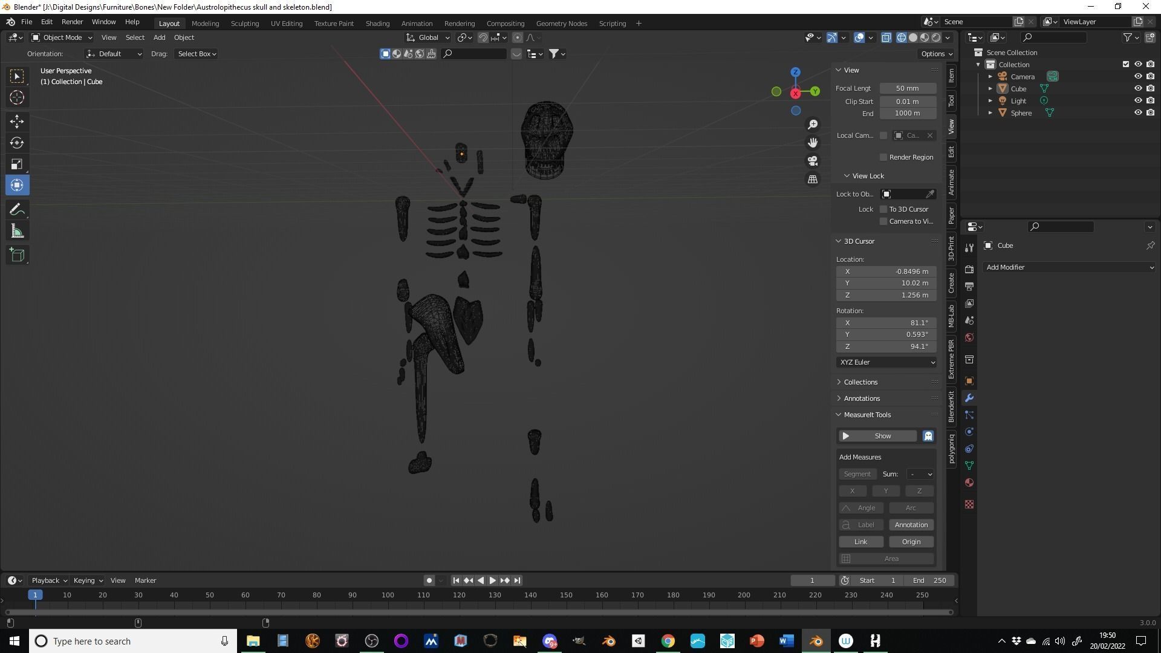Click the Annotation button in MeasureIt Tools

tap(911, 524)
